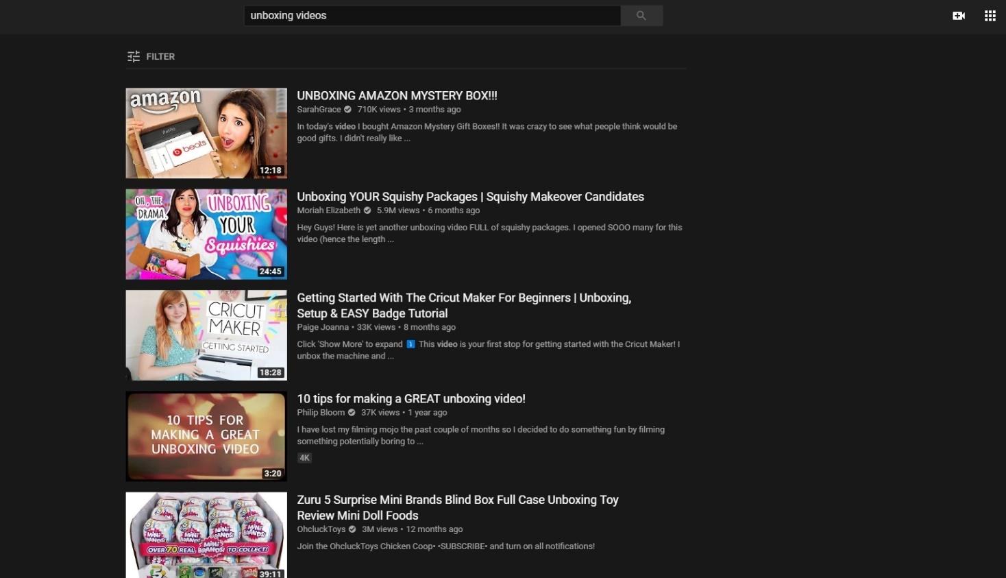Click the verified badge next to Moriah Elizabeth

click(366, 210)
